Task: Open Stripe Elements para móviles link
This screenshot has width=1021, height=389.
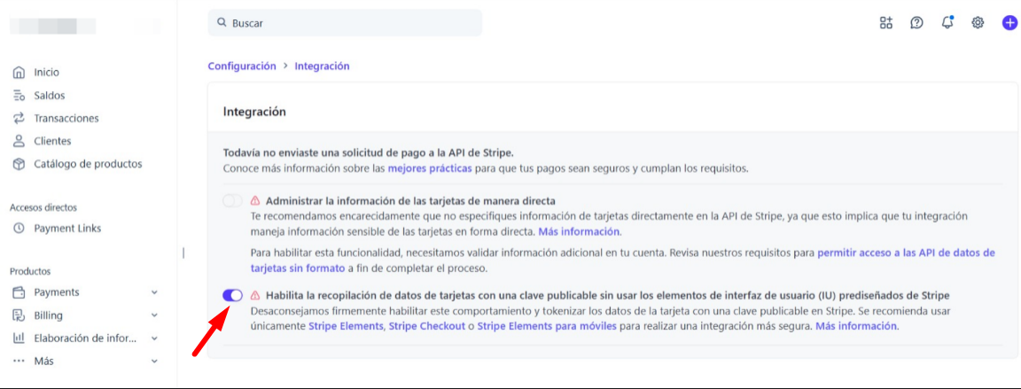Action: [x=547, y=327]
